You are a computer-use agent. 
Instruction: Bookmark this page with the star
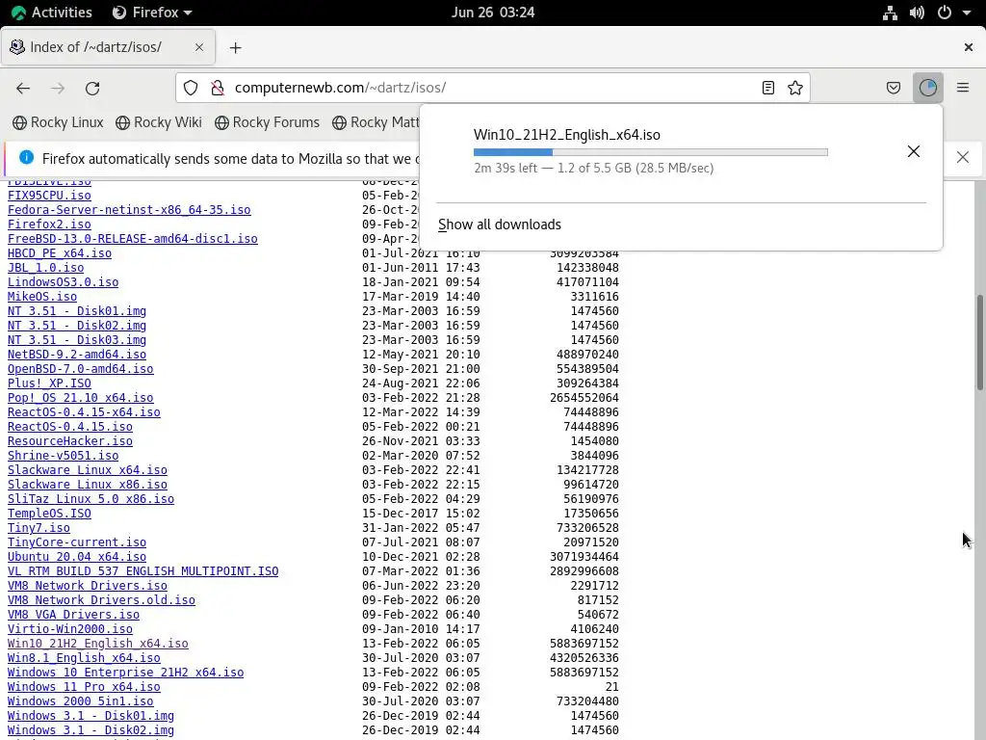click(794, 88)
